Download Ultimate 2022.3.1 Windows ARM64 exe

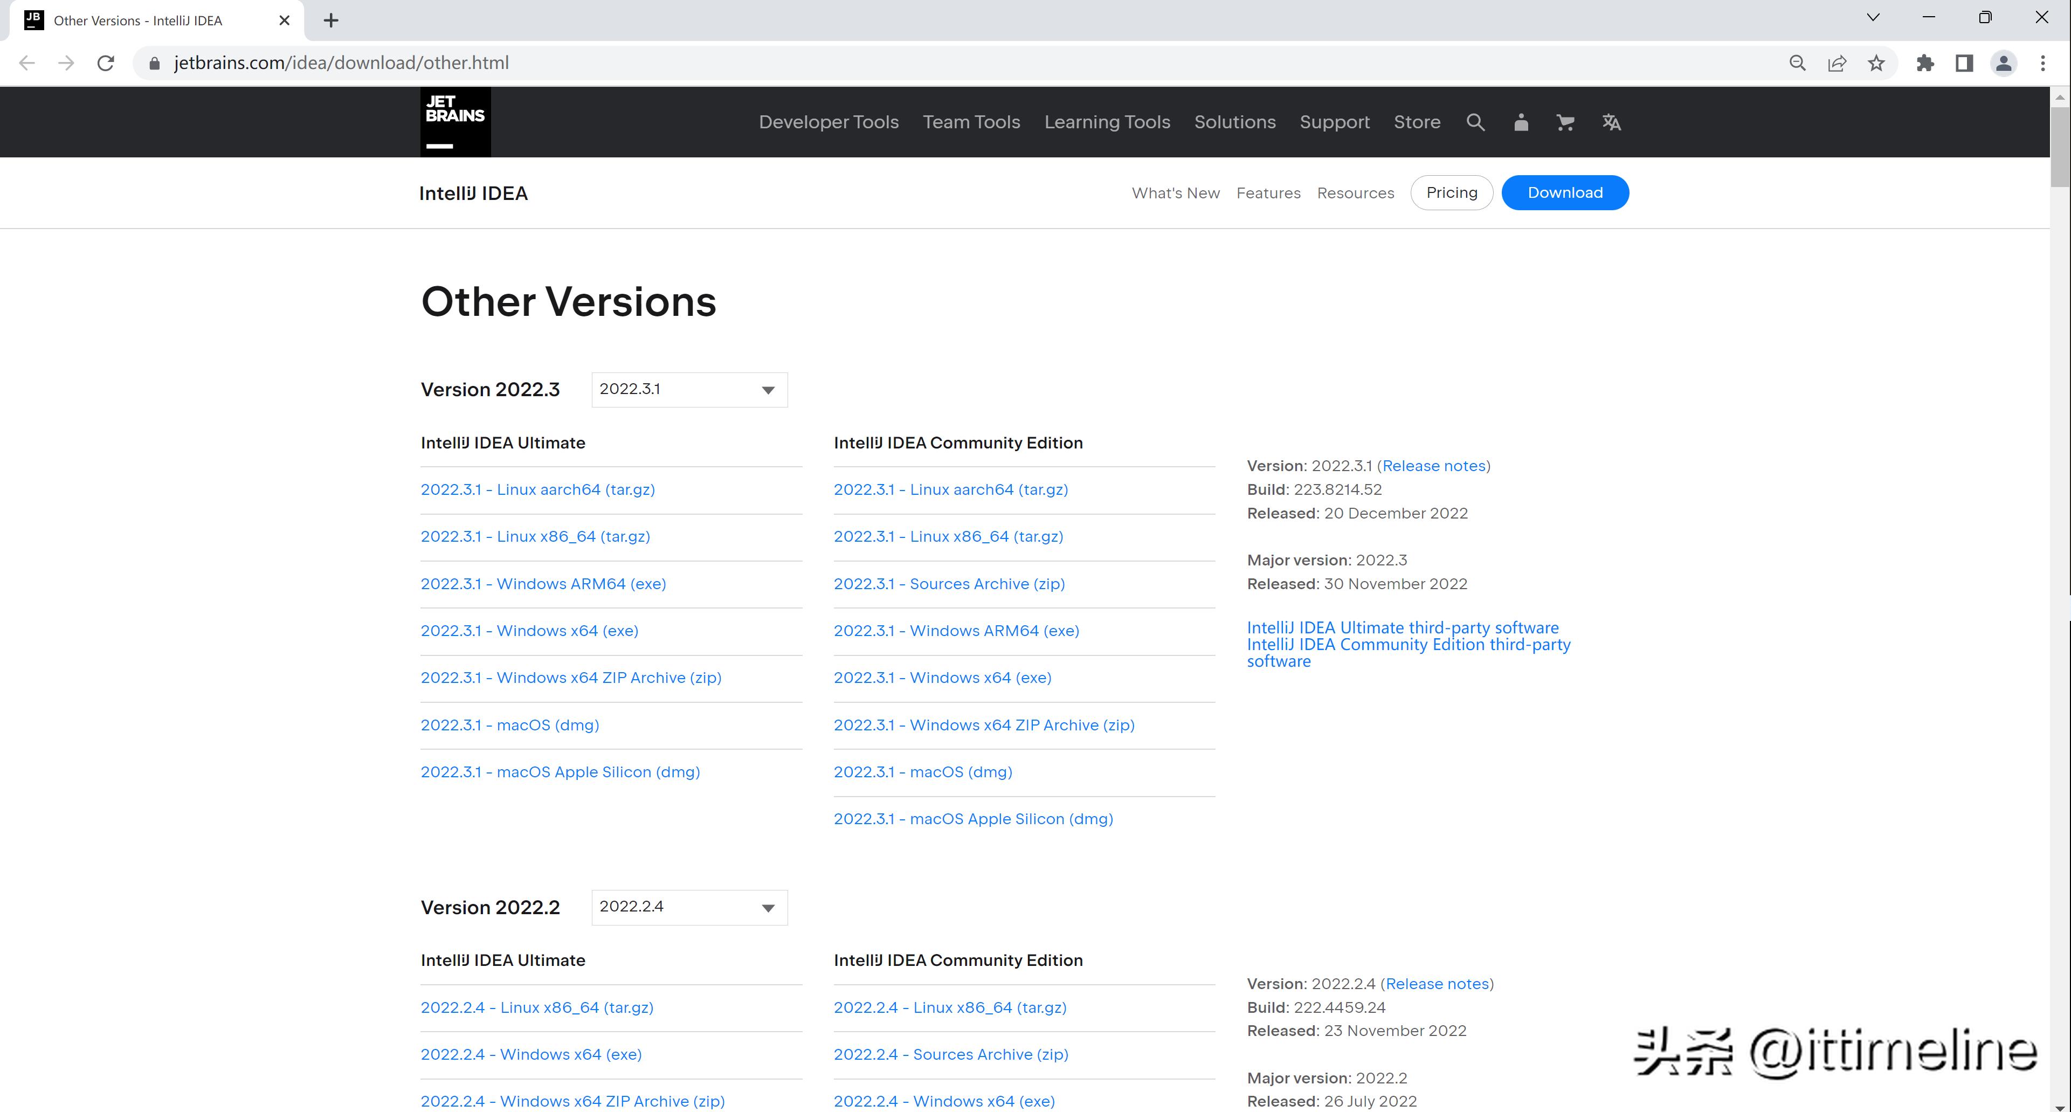(543, 584)
